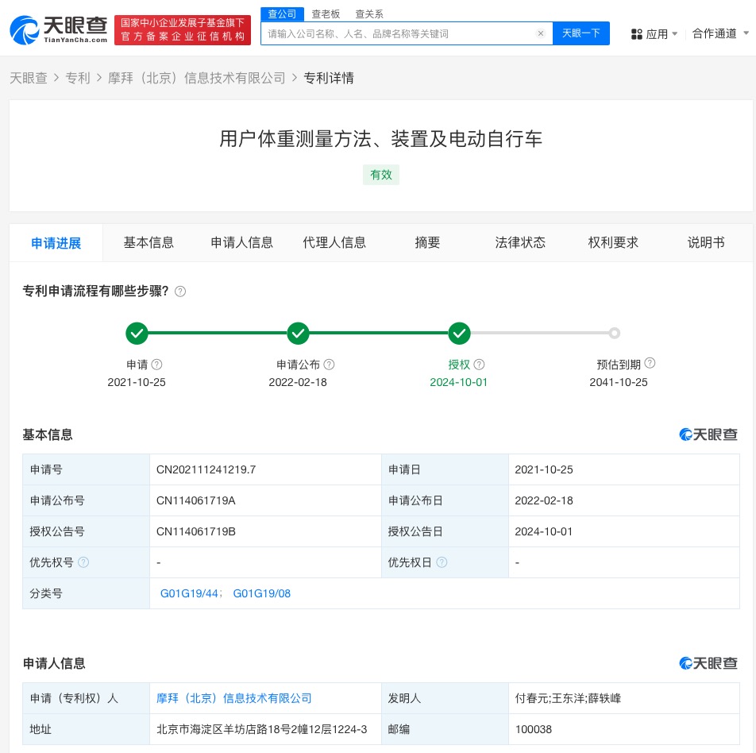Click help icon beside 优先权号
The image size is (756, 753).
click(83, 562)
